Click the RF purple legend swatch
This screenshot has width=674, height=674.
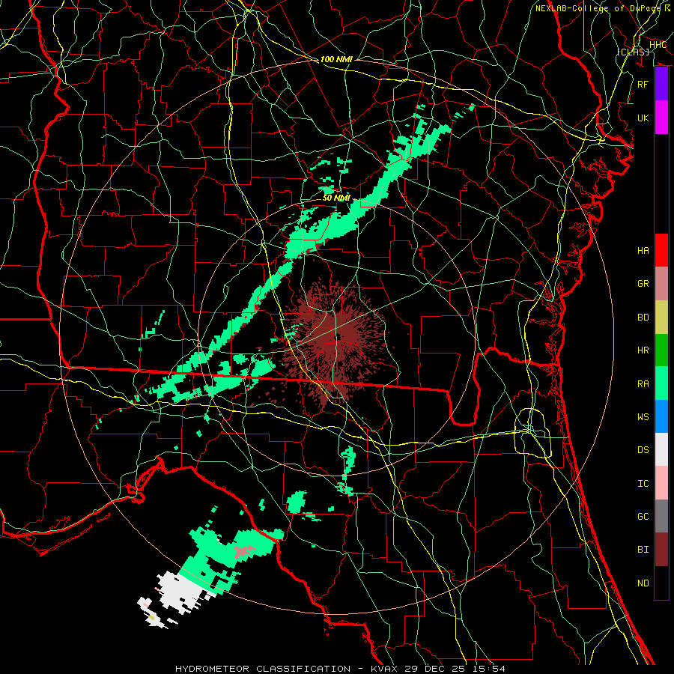point(661,84)
